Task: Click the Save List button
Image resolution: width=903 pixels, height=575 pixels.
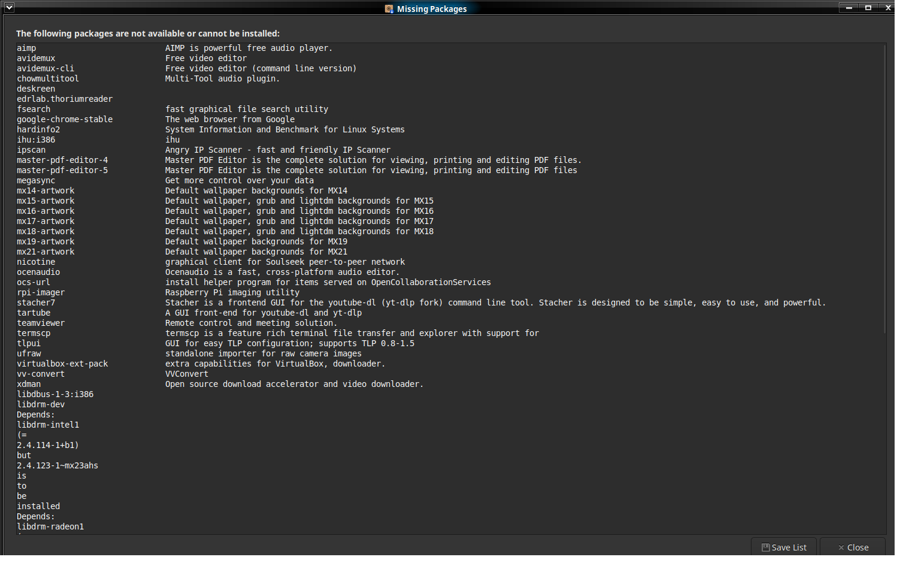Action: [x=783, y=547]
